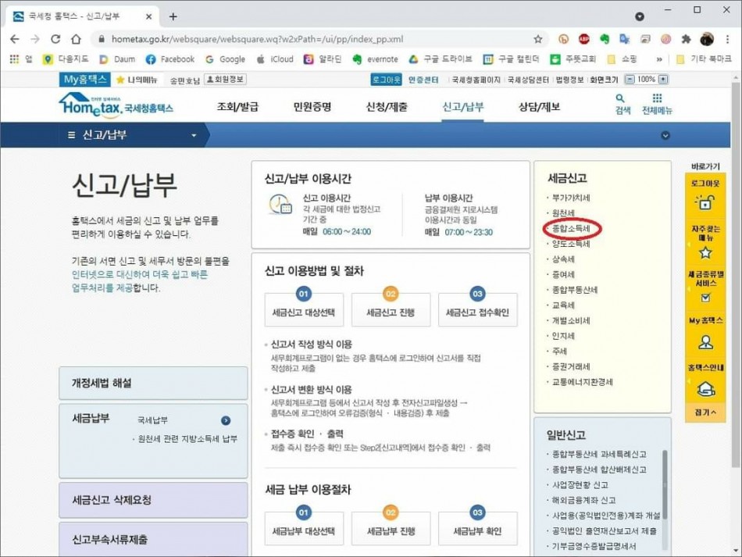
Task: Open the 조회/발급 menu
Action: point(237,107)
